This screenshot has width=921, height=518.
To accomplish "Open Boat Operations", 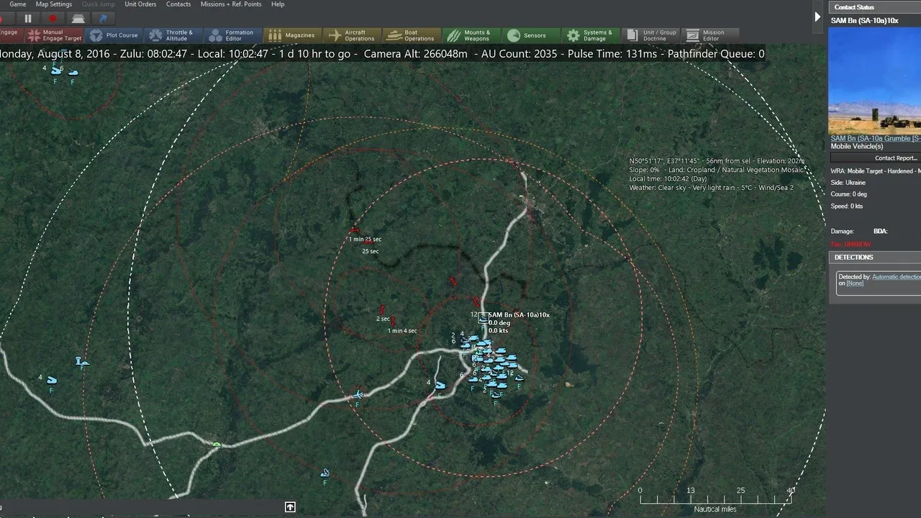I will [x=411, y=35].
